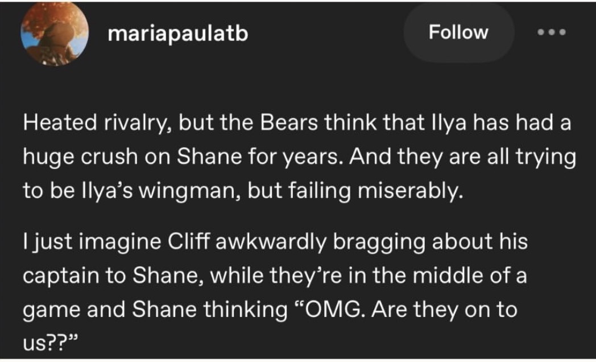Open mariapaulatb's profile via username

[x=178, y=34]
